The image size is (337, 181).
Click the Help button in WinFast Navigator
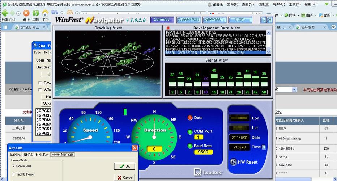240,20
